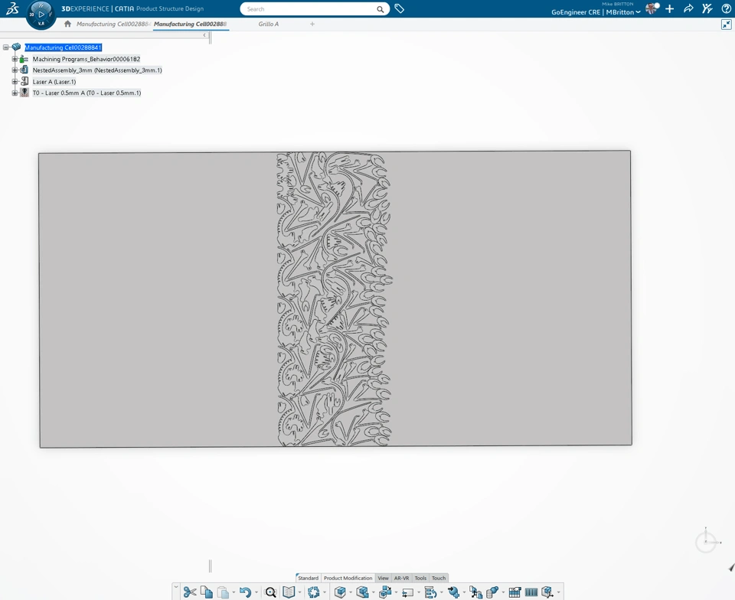735x600 pixels.
Task: Click the plus Add icon in top bar
Action: pyautogui.click(x=669, y=8)
